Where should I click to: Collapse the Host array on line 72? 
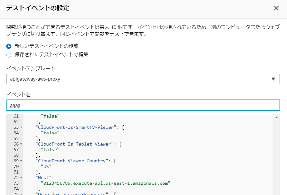[21, 178]
